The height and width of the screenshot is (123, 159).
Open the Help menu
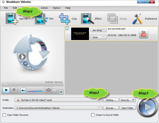68,8
